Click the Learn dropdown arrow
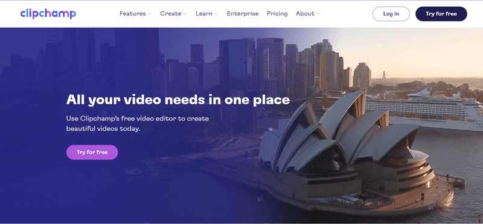Screen dimensions: 483x224 216,14
